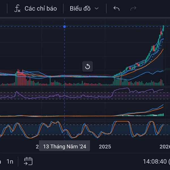This screenshot has height=170, width=170.
Task: Reset the chart view with circular arrow
Action: pos(88,67)
